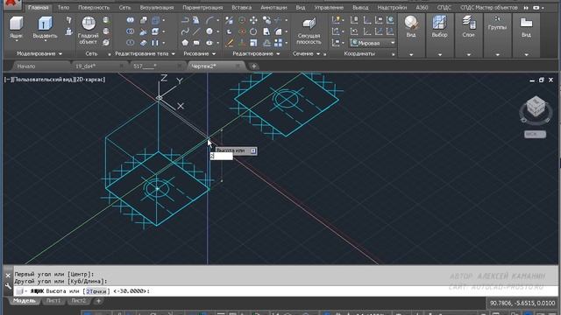The height and width of the screenshot is (315, 561).
Task: Click the UCS icon light bulb tool
Action: tap(336, 20)
